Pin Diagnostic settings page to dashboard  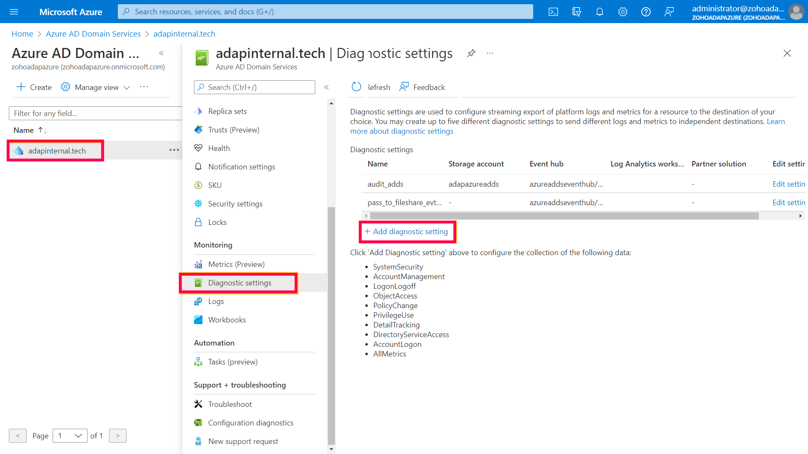click(471, 53)
